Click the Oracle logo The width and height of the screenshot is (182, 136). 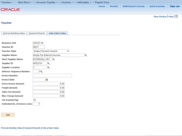[11, 9]
